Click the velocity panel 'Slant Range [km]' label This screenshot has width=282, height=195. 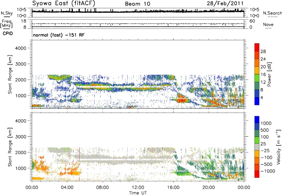pyautogui.click(x=10, y=147)
